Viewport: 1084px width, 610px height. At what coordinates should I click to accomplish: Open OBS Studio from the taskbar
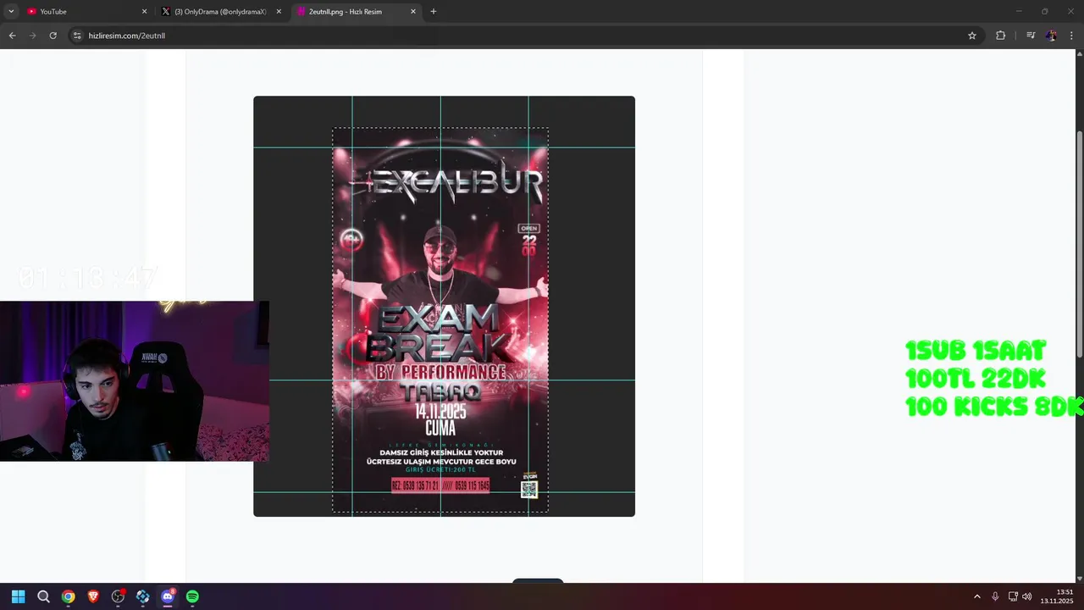tap(118, 596)
